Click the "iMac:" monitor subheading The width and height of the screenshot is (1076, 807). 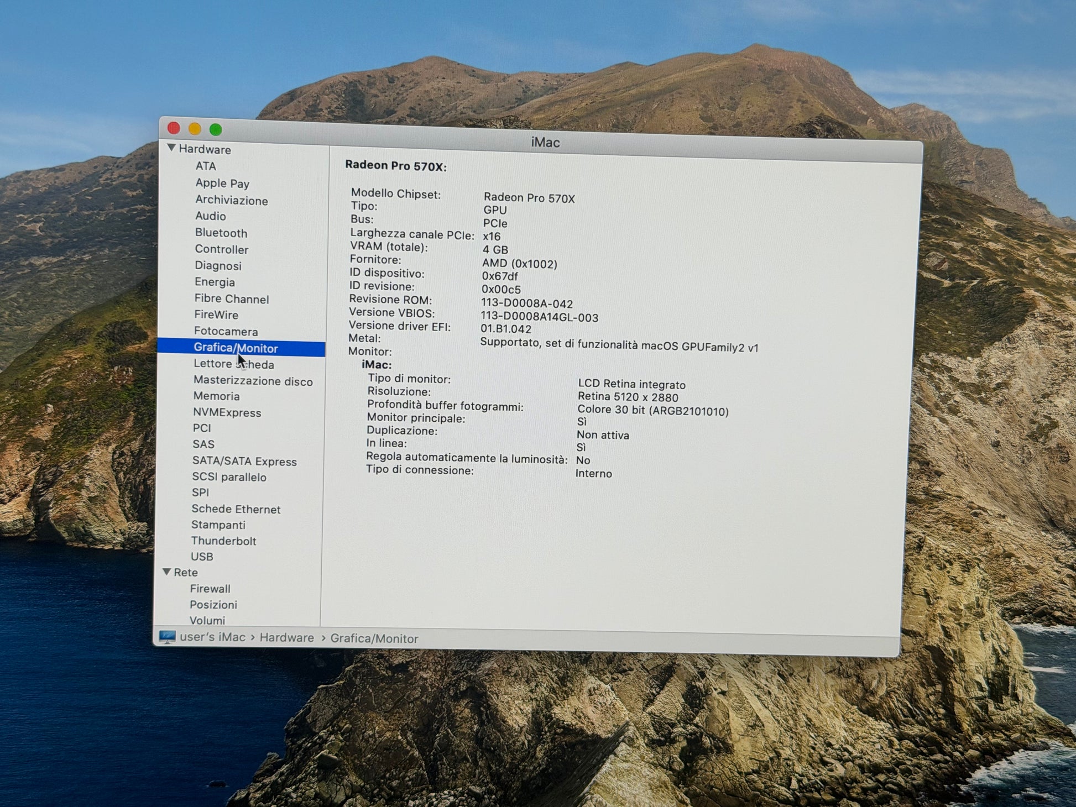coord(377,365)
